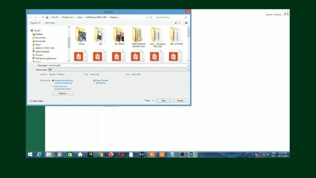Click the File name input field
The image size is (316, 178).
tap(117, 65)
